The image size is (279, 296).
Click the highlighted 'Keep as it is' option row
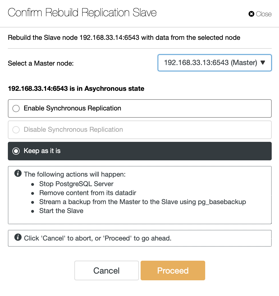140,151
